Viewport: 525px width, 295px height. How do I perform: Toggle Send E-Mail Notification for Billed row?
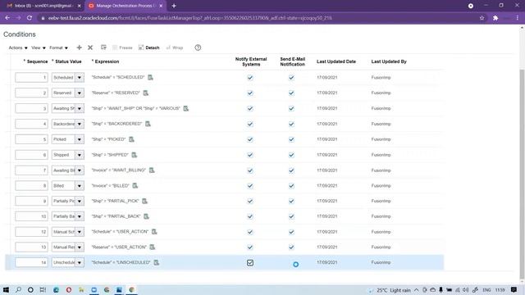[292, 186]
